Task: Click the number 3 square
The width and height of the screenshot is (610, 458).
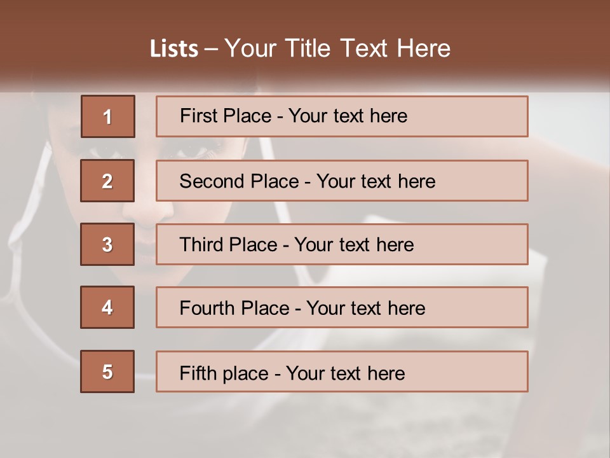Action: coord(107,244)
